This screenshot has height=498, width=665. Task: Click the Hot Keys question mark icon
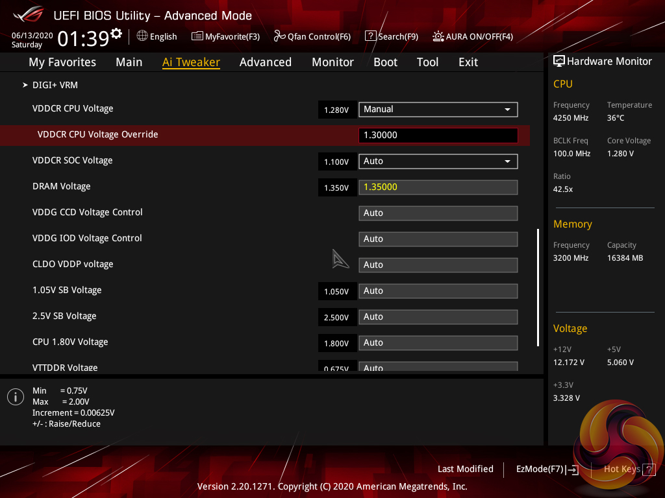pyautogui.click(x=648, y=469)
